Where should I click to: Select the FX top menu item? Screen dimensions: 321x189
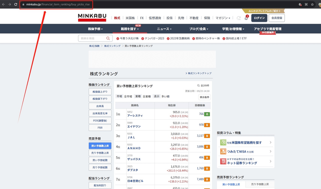pyautogui.click(x=142, y=18)
